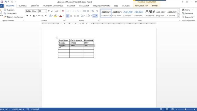Toggle subscript formatting
Viewport: 197px width, 111px height.
pos(42,16)
